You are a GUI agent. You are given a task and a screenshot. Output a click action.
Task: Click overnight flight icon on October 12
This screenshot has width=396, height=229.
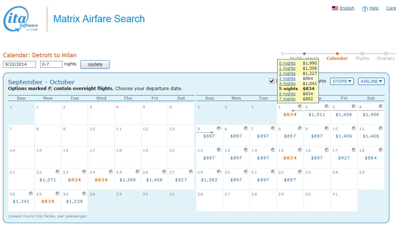(x=219, y=150)
